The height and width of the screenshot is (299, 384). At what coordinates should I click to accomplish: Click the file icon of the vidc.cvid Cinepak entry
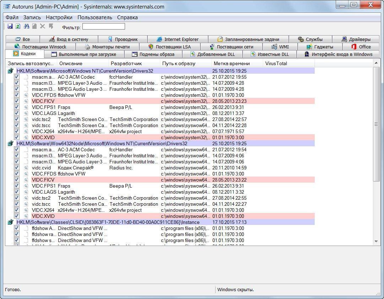coord(26,168)
